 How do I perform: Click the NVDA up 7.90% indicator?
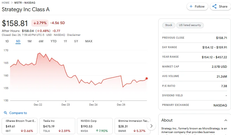[x=102, y=131]
